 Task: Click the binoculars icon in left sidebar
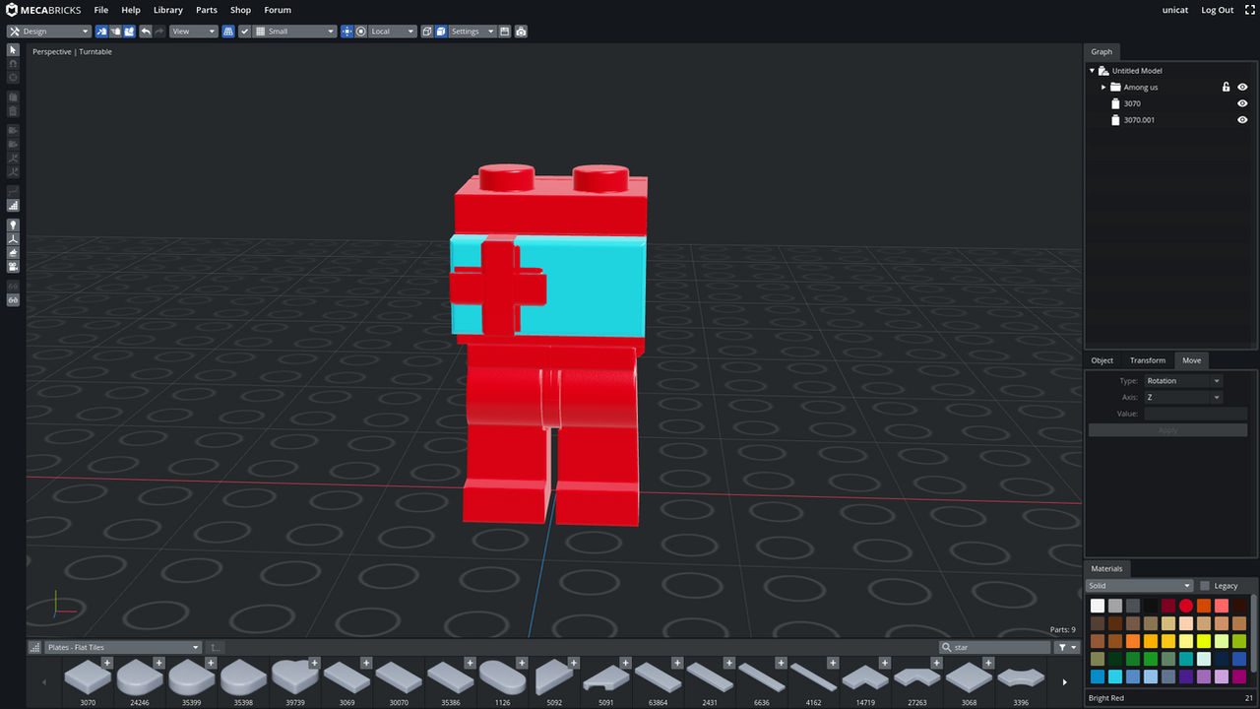pyautogui.click(x=13, y=299)
